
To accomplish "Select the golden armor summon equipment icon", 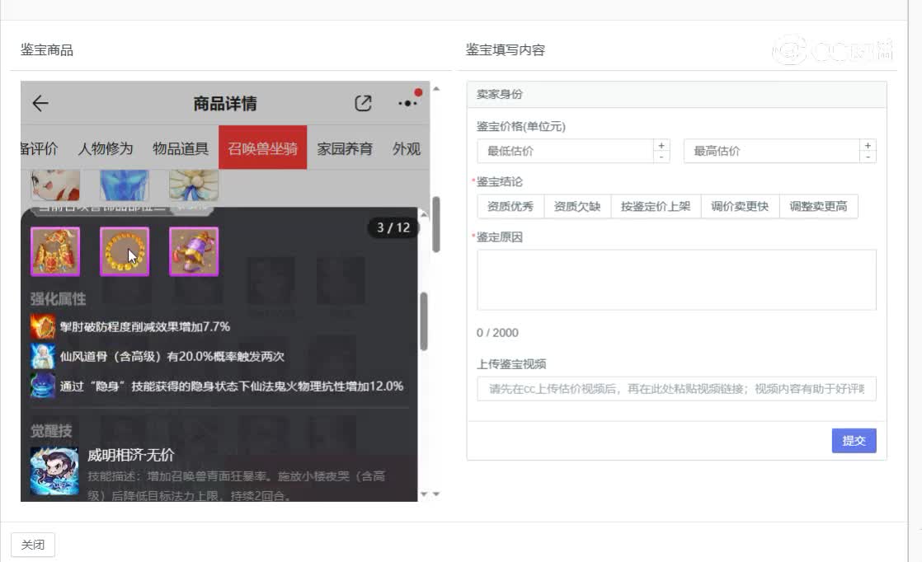I will point(54,251).
